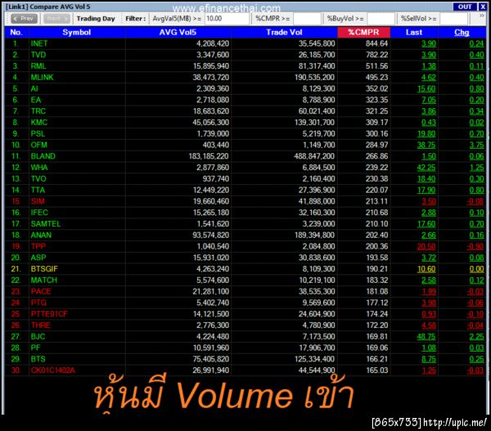Select the IFEC symbol
This screenshot has width=491, height=431.
[39, 213]
